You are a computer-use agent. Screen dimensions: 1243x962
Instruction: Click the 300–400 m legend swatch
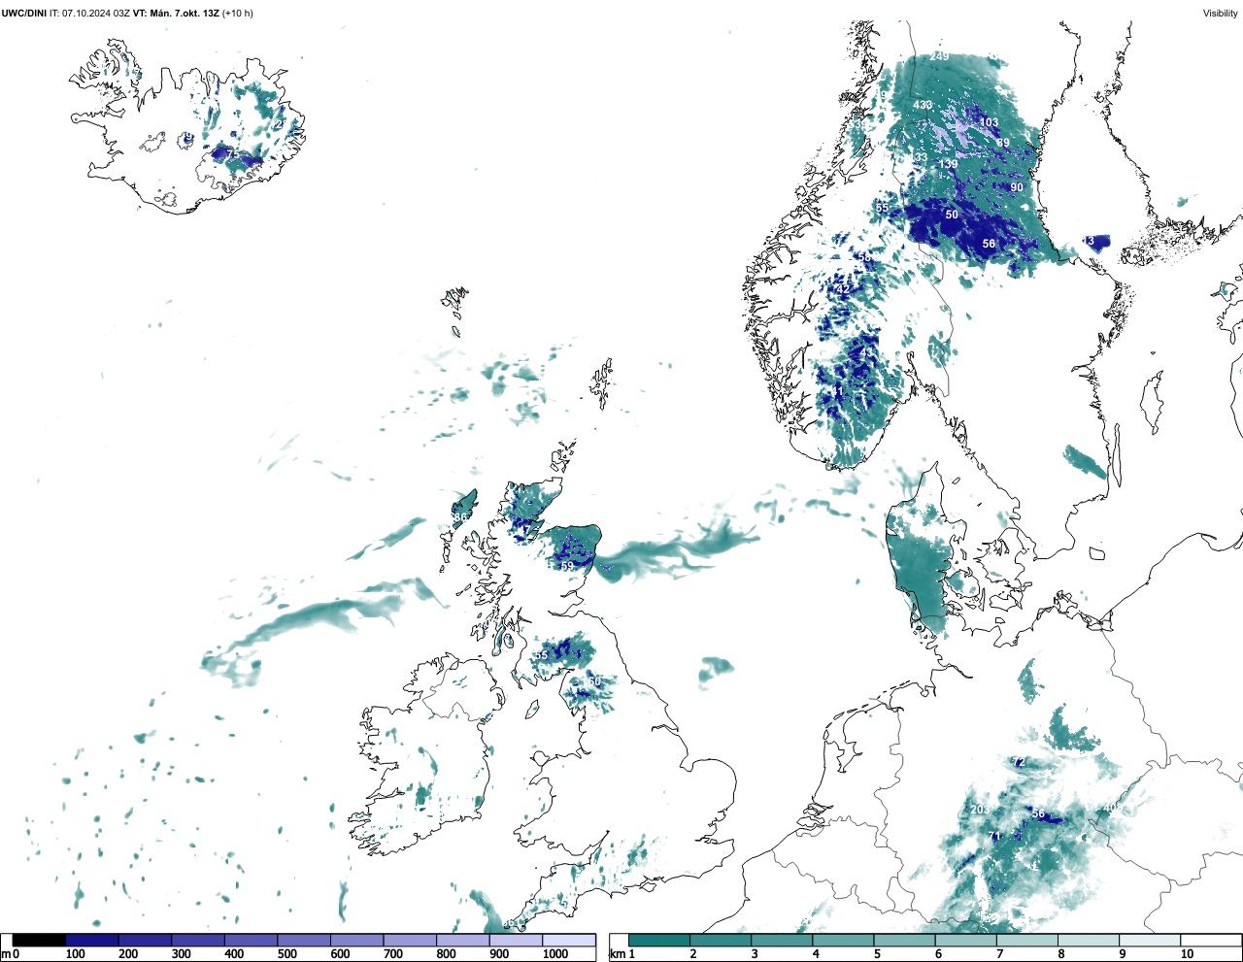[198, 940]
